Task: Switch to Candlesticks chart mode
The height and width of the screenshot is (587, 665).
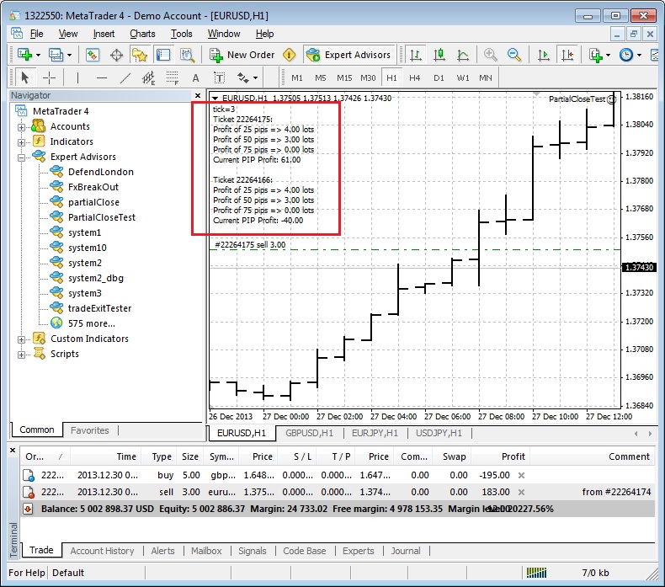Action: (x=439, y=55)
